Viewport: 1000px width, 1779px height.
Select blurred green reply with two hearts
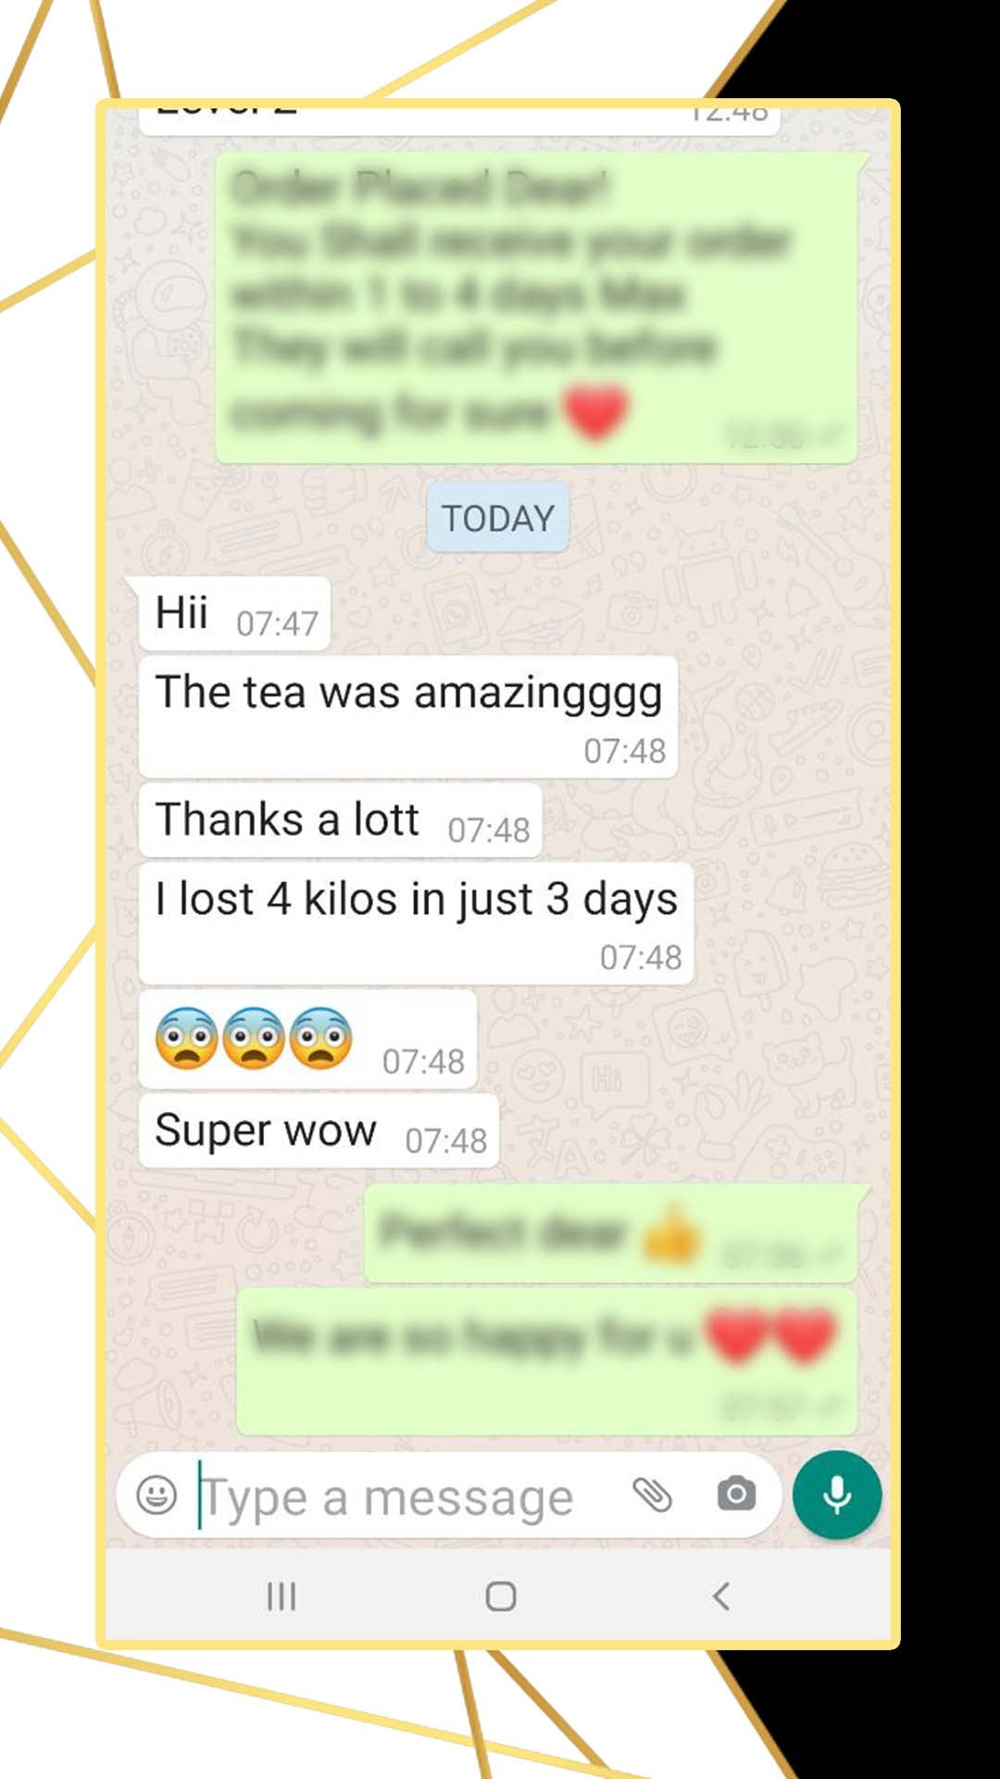pos(547,1361)
